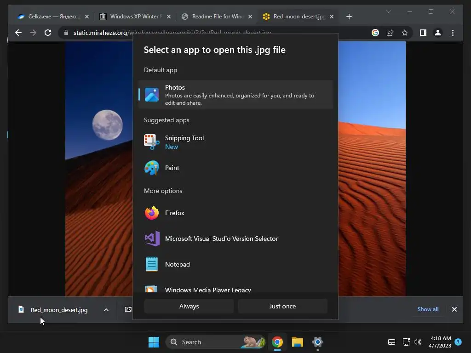Select Snipping Tool to open the file

point(236,142)
